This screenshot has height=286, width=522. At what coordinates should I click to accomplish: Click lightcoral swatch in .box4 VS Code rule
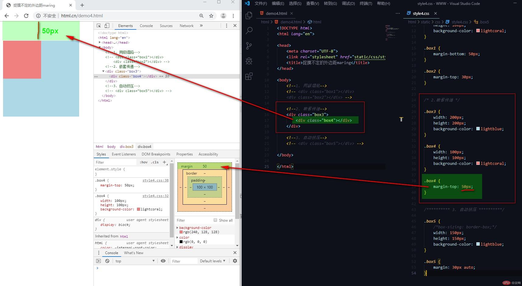coord(478,163)
